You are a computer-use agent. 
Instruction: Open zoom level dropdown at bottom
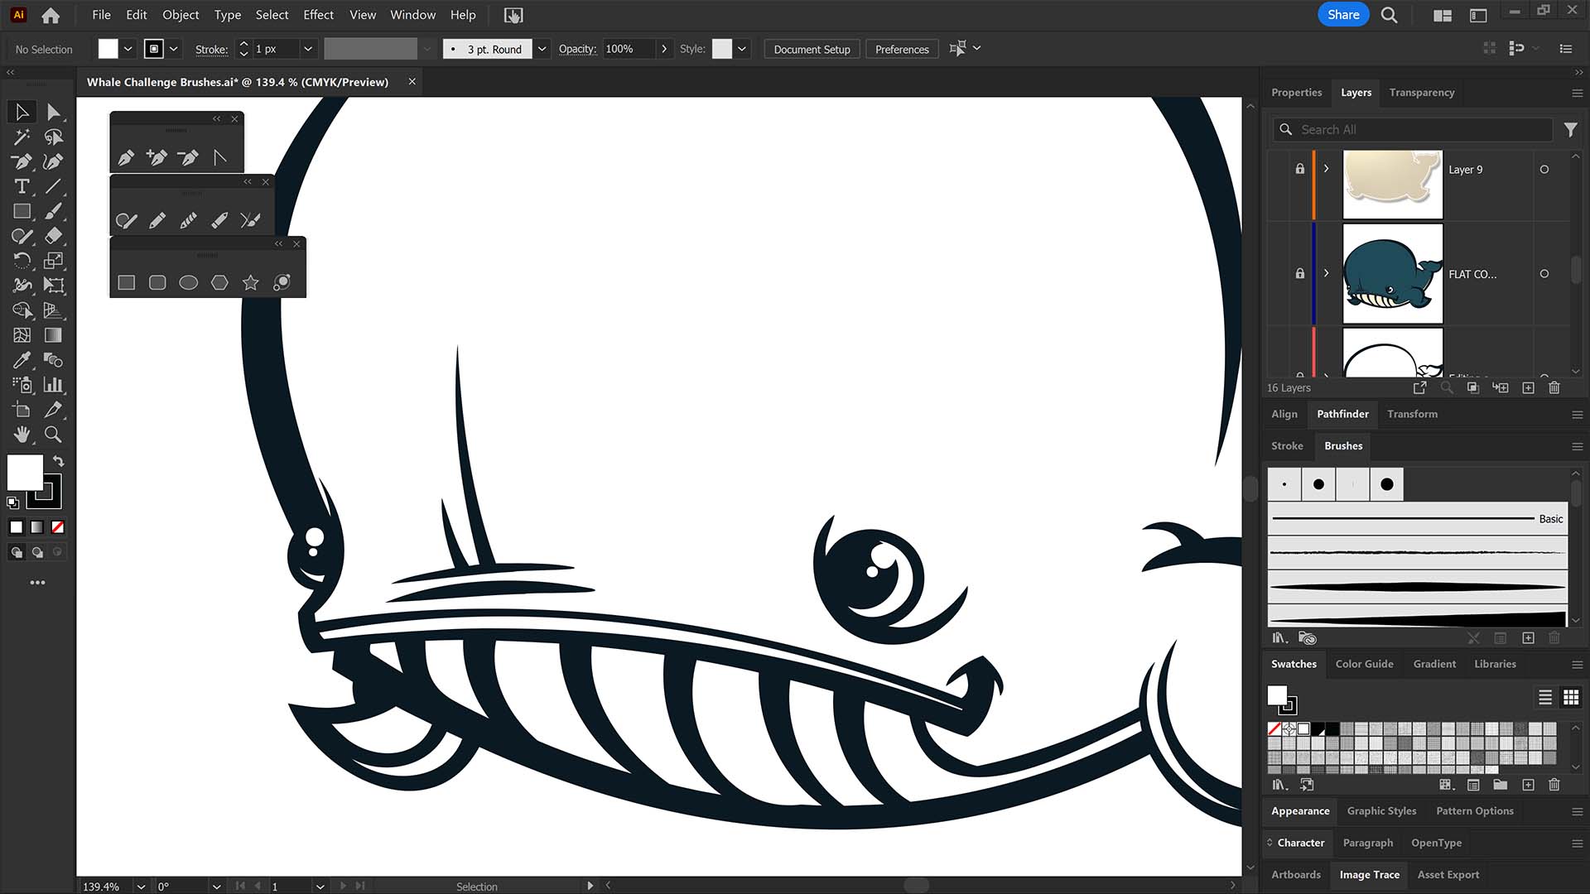pos(141,886)
